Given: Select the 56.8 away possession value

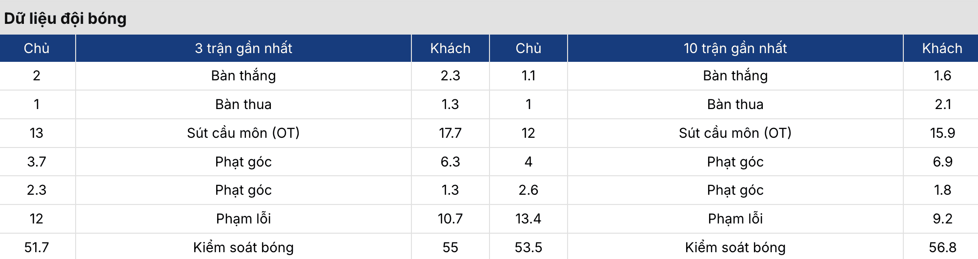Looking at the screenshot, I should 942,247.
